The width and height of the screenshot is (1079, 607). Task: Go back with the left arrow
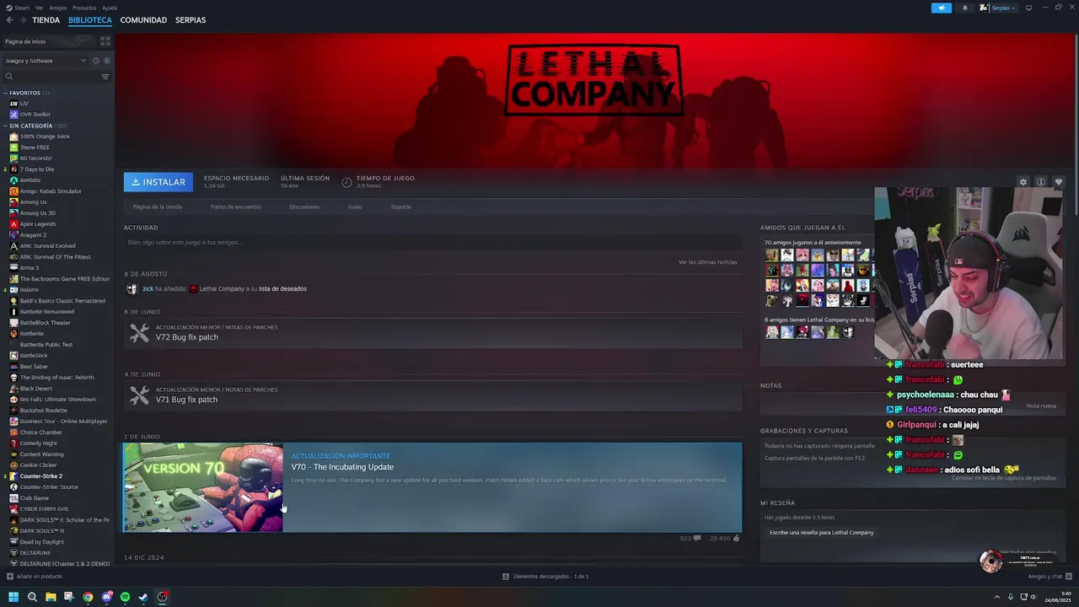10,19
